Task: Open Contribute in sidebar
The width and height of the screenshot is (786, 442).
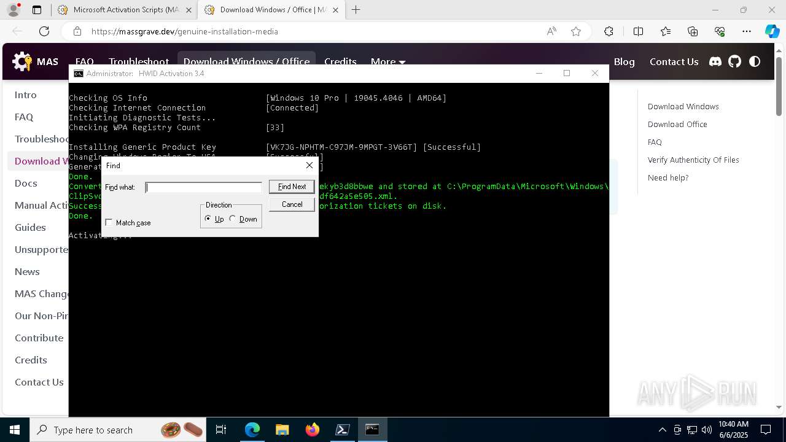Action: click(39, 338)
